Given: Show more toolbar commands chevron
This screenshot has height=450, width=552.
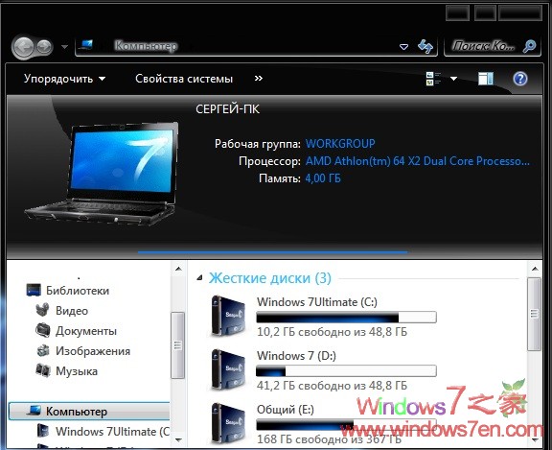Looking at the screenshot, I should 259,78.
